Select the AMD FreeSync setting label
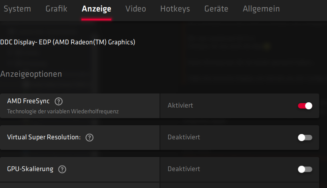Image resolution: width=327 pixels, height=188 pixels. [x=28, y=101]
